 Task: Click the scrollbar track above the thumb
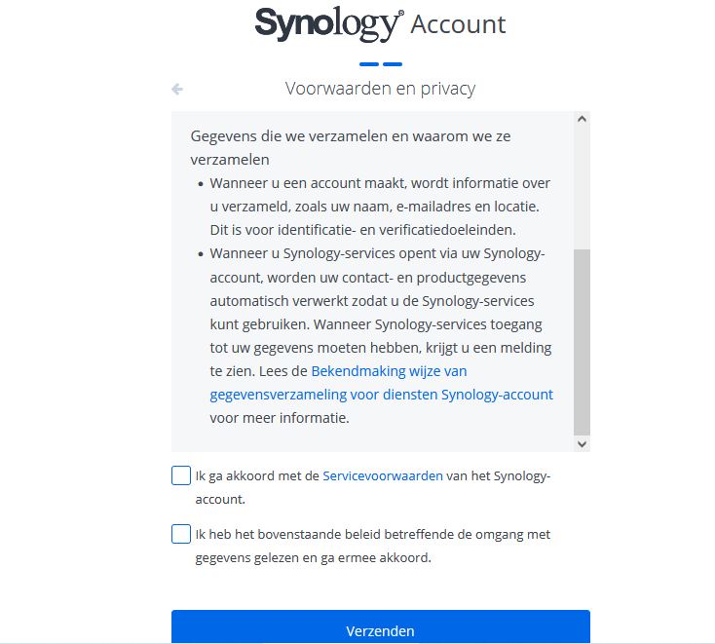pyautogui.click(x=582, y=185)
